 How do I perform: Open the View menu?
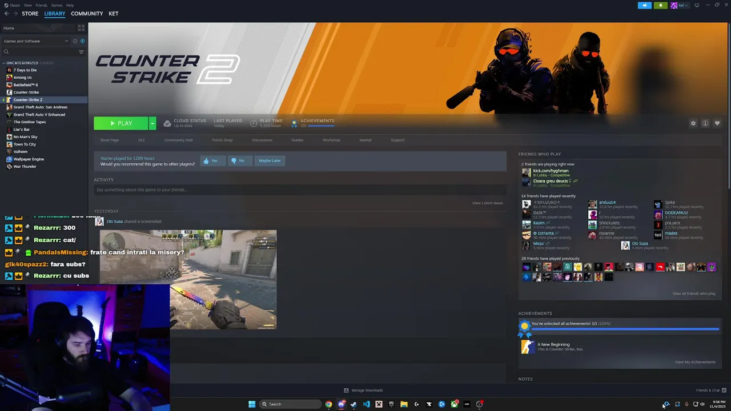27,5
